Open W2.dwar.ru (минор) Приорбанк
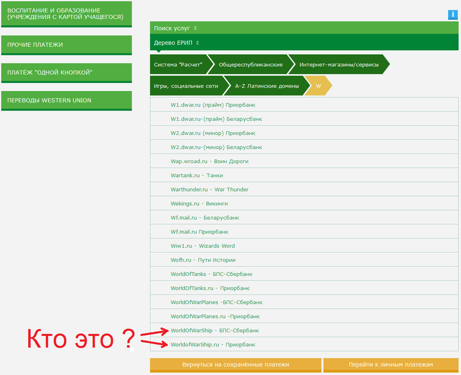 [x=304, y=133]
